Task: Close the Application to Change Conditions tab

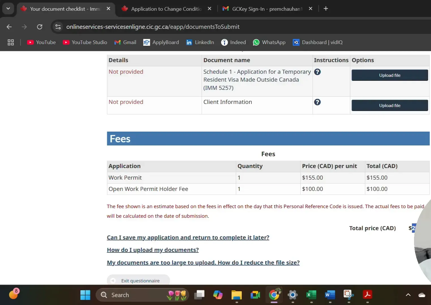Action: tap(209, 9)
